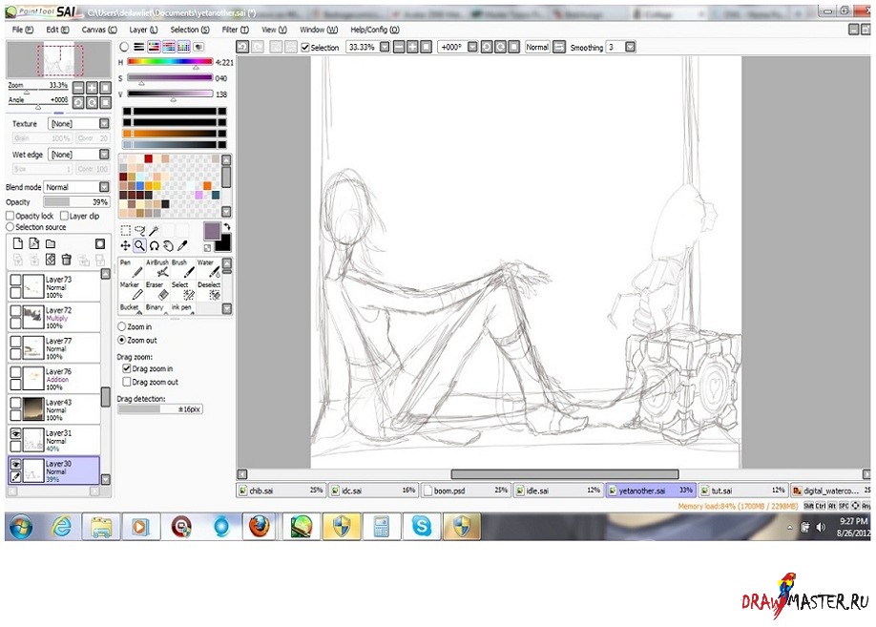Choose the Select brush tool
Screen dimensions: 876x627
tap(182, 290)
